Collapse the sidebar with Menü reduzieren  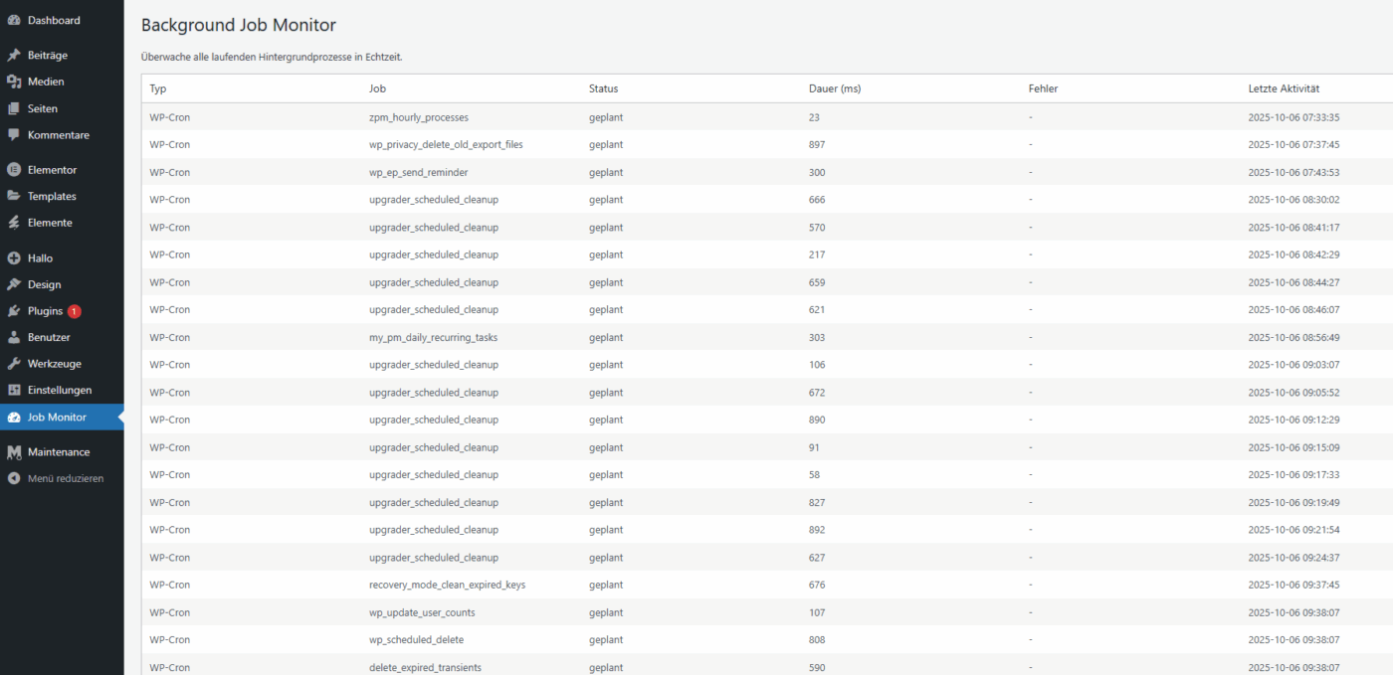tap(65, 478)
